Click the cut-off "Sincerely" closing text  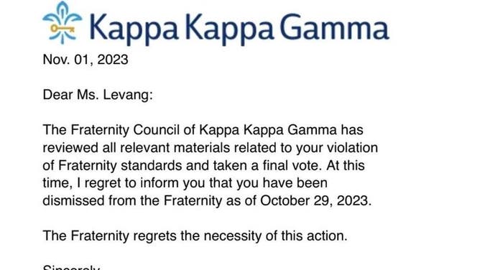click(71, 267)
